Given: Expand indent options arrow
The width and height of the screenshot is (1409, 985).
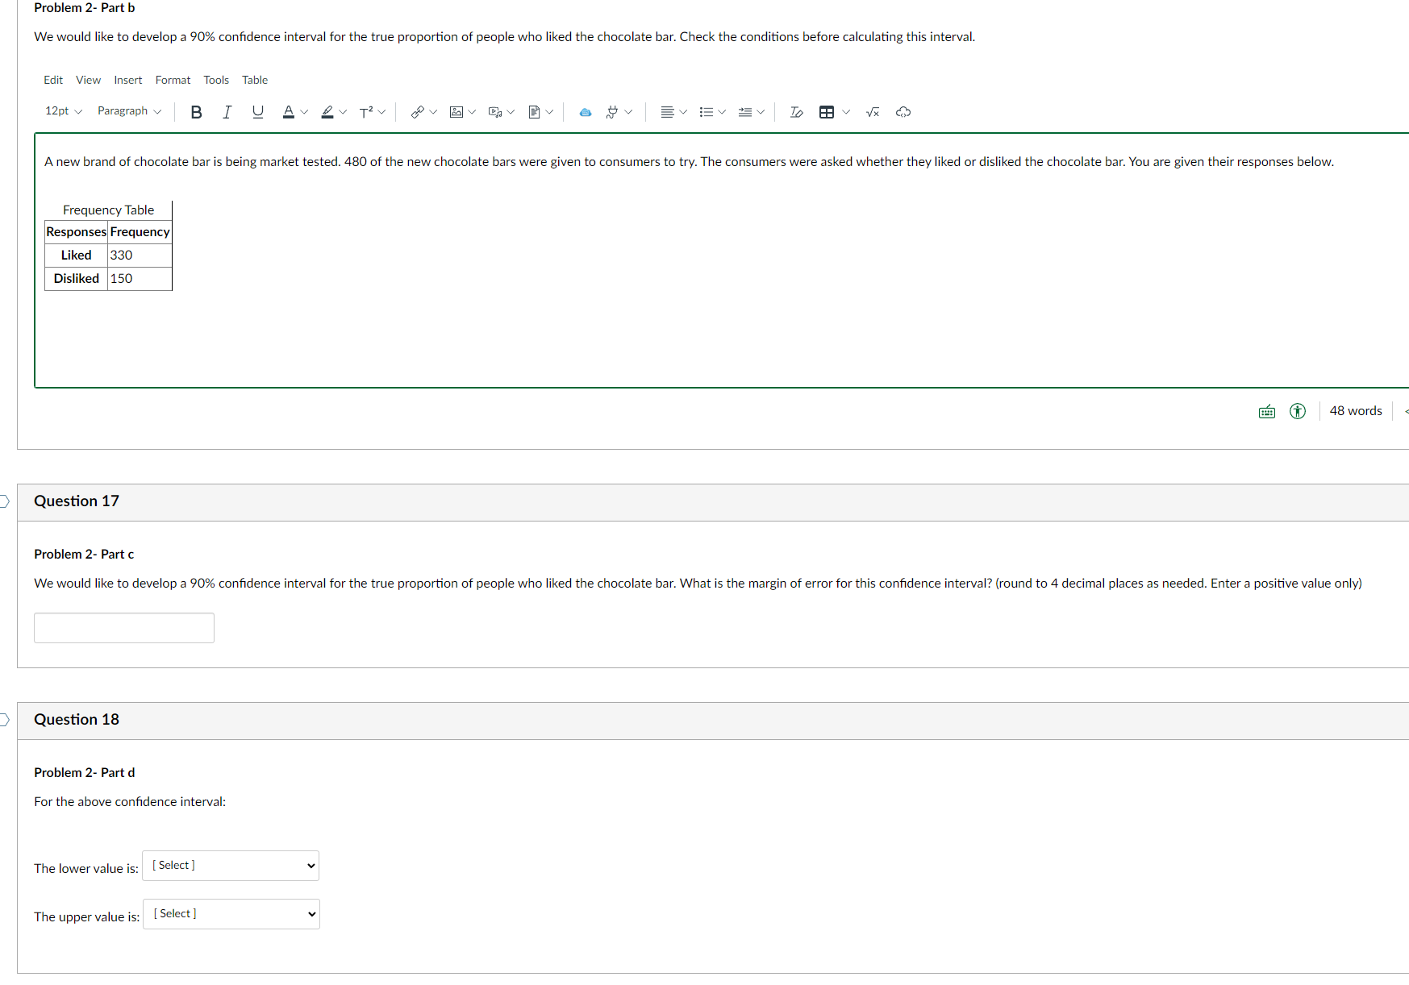Looking at the screenshot, I should point(761,112).
